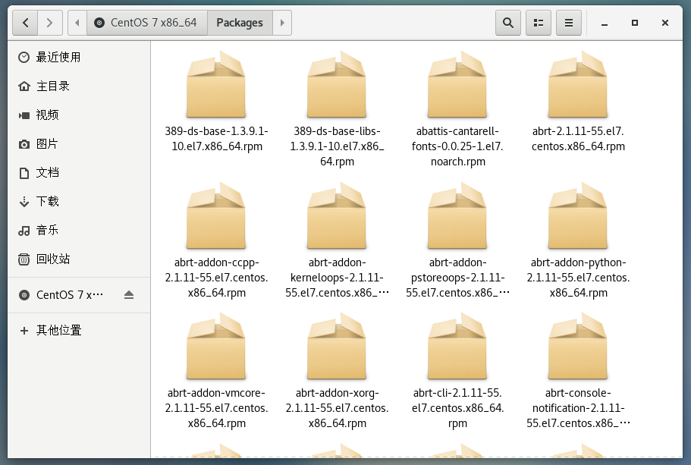Image resolution: width=691 pixels, height=465 pixels.
Task: Select abrt-addon-kerneloops package icon
Action: 337,215
